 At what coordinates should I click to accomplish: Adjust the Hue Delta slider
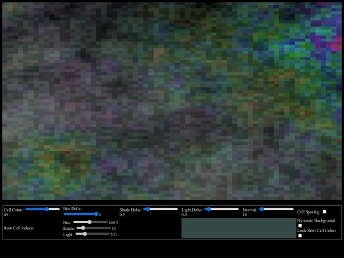pos(81,214)
